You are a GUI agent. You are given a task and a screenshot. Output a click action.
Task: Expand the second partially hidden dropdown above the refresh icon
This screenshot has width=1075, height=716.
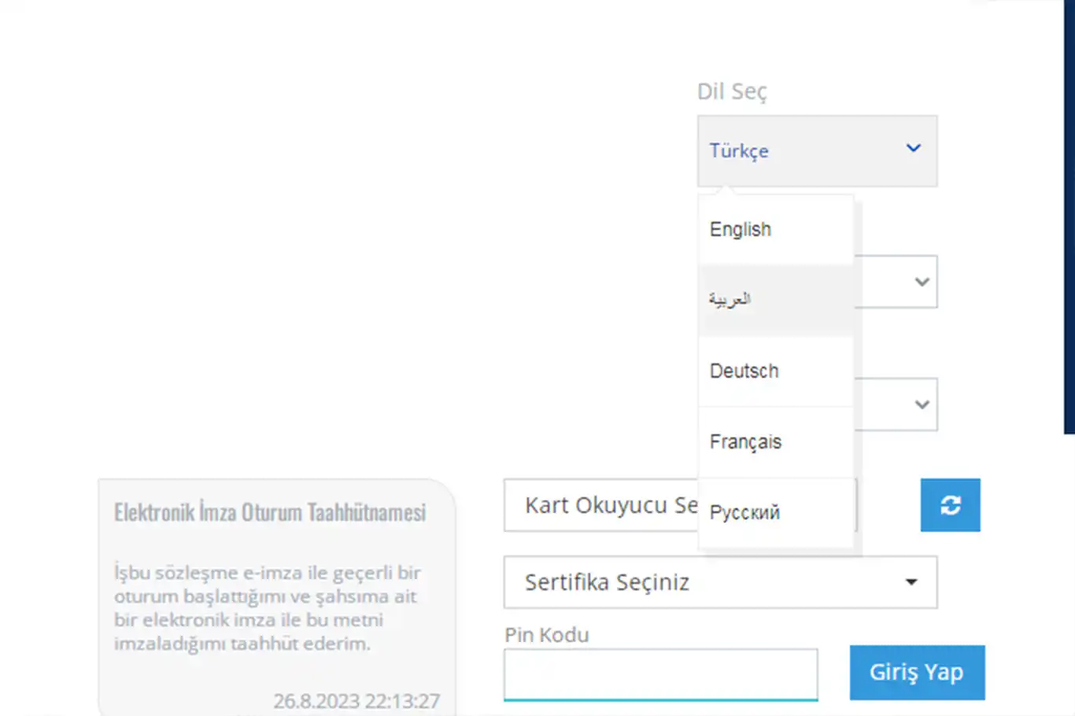[x=896, y=404]
